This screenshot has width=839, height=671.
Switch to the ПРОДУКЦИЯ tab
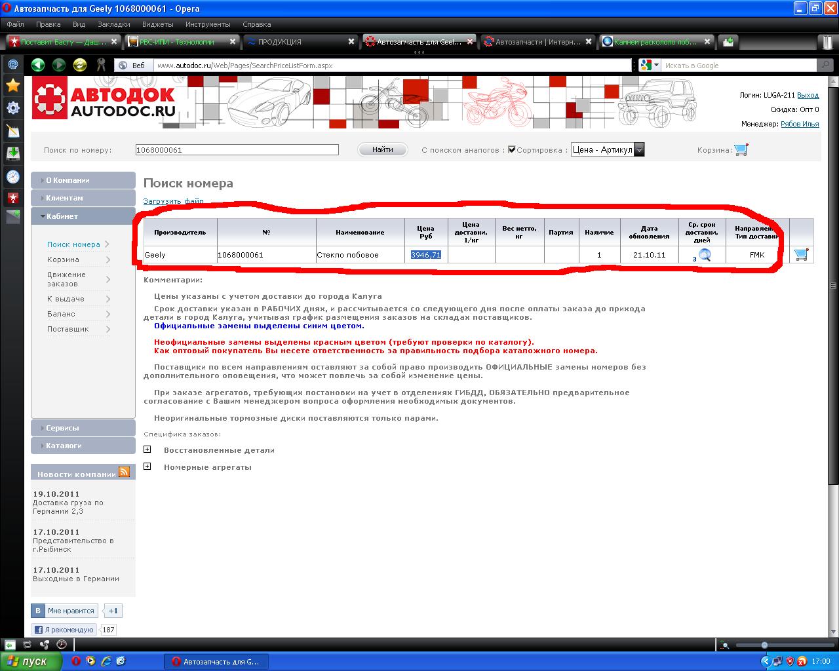[298, 42]
